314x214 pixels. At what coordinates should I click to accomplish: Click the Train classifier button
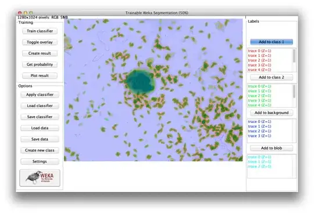[x=40, y=31]
